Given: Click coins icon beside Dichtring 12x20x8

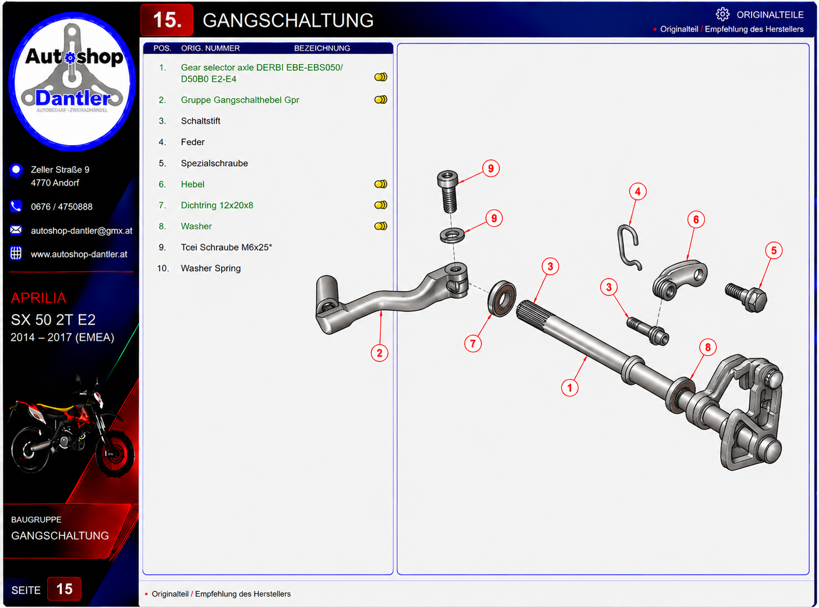Looking at the screenshot, I should (381, 205).
